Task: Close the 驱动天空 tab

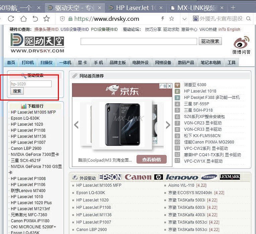Action: (100, 8)
